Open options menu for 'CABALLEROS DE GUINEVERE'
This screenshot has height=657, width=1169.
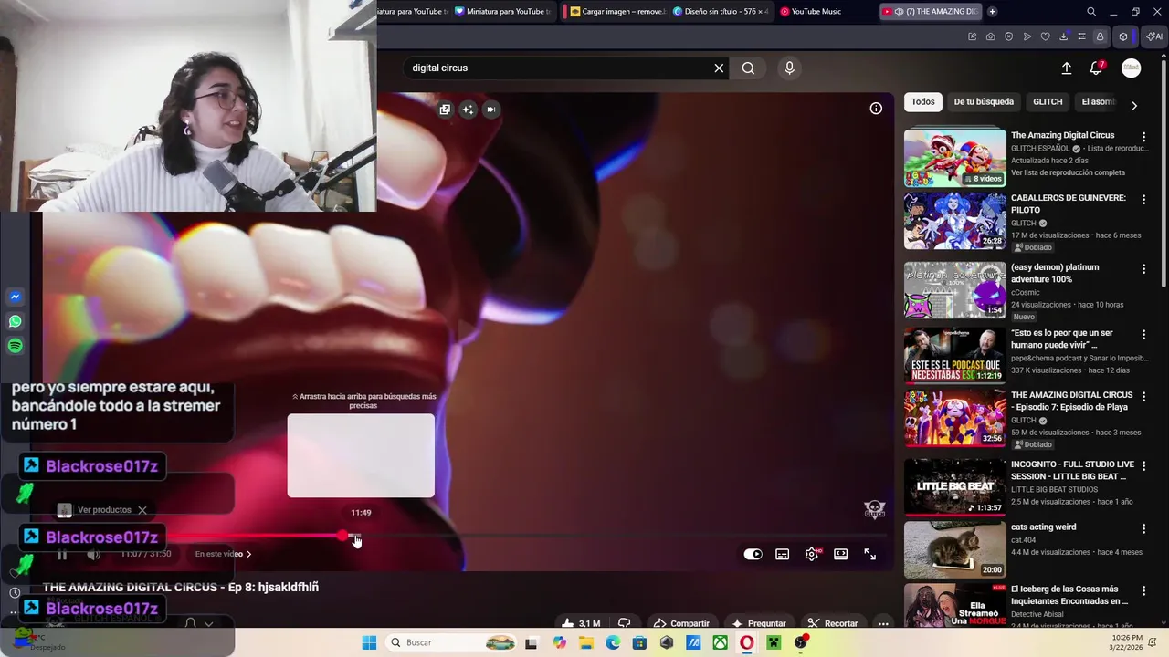coord(1143,199)
